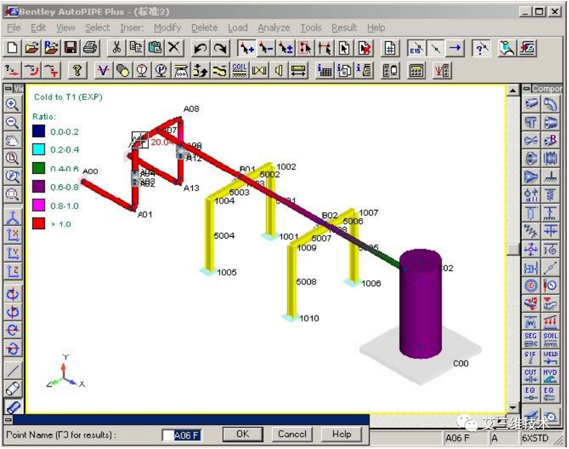Viewport: 569px width, 449px height.
Task: Insert a pipe run component
Action: click(x=531, y=104)
